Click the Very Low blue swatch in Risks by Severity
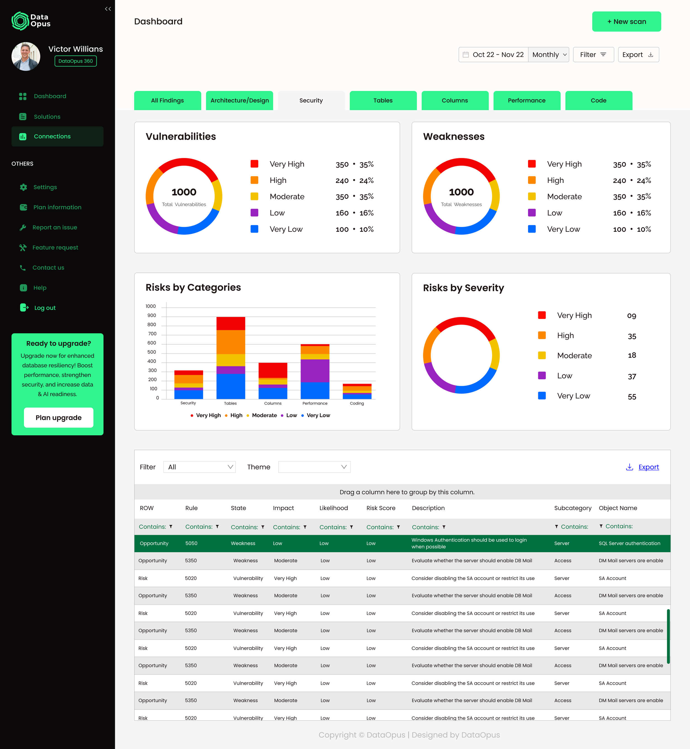Viewport: 690px width, 749px height. [542, 396]
